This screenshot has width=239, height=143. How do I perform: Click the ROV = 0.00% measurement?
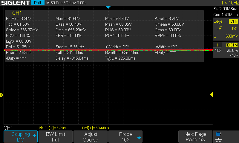pos(117,35)
